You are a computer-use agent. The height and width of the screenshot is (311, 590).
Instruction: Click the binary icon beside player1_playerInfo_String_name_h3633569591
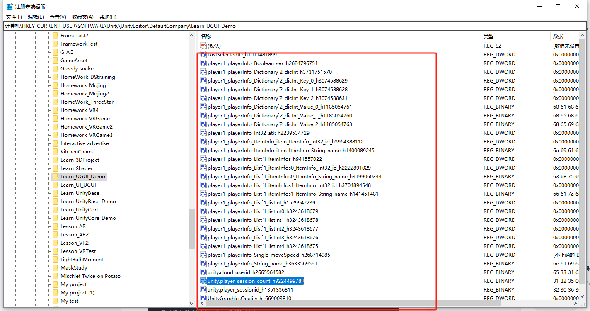(x=203, y=263)
